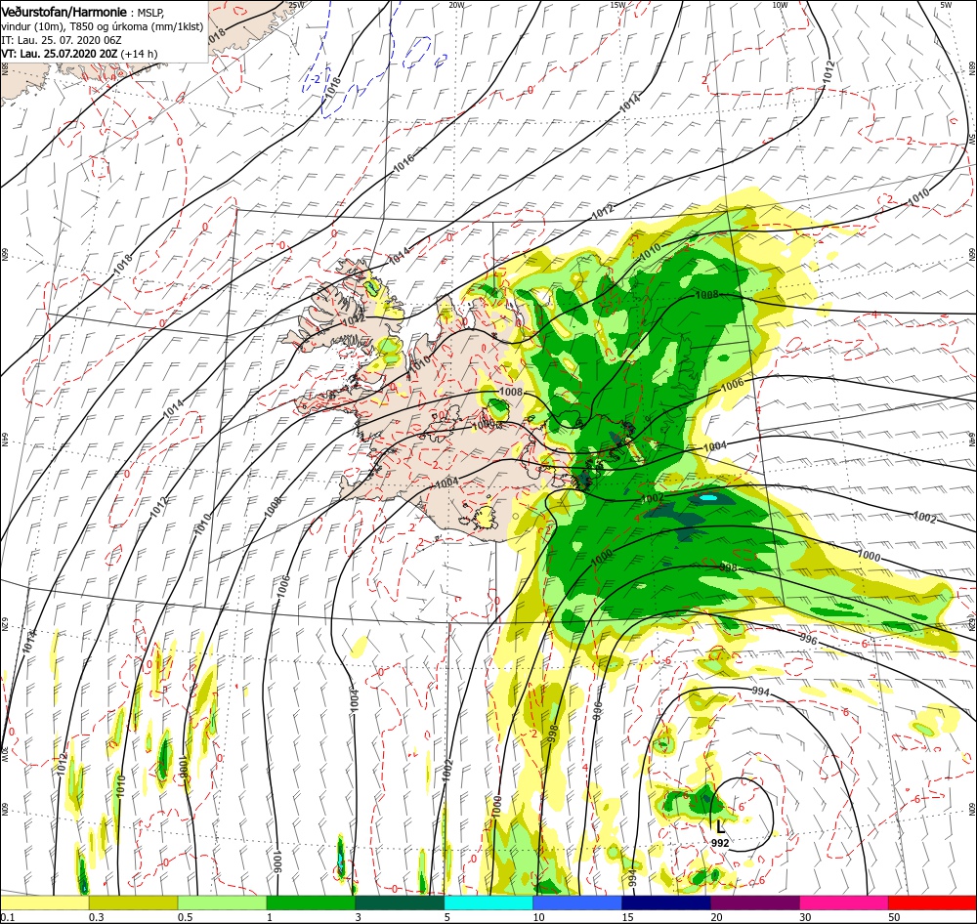Viewport: 977px width, 924px height.
Task: Click the '50' legend value label
Action: [x=894, y=917]
